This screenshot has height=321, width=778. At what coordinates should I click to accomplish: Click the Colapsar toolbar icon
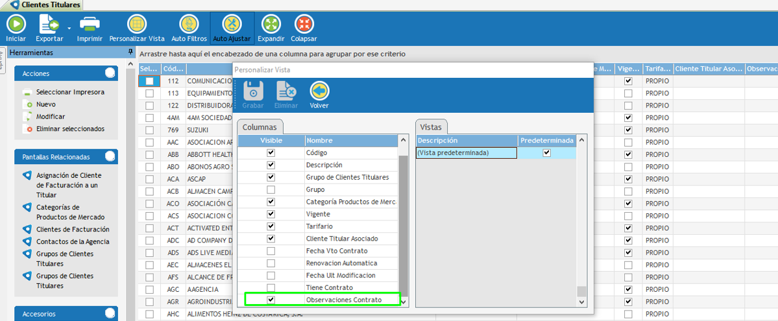coord(303,25)
